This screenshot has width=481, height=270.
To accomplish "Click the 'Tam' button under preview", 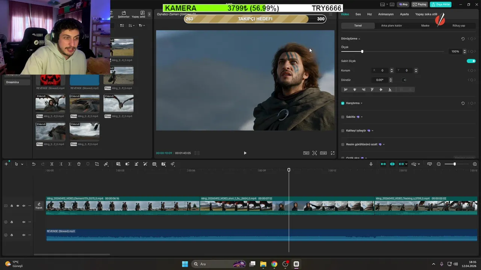I will [x=306, y=153].
